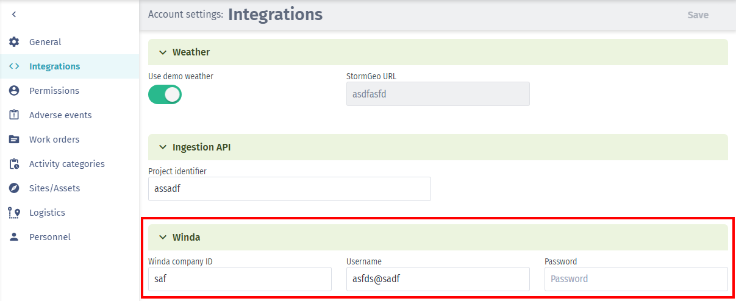Focus the Winda Password field

point(636,279)
